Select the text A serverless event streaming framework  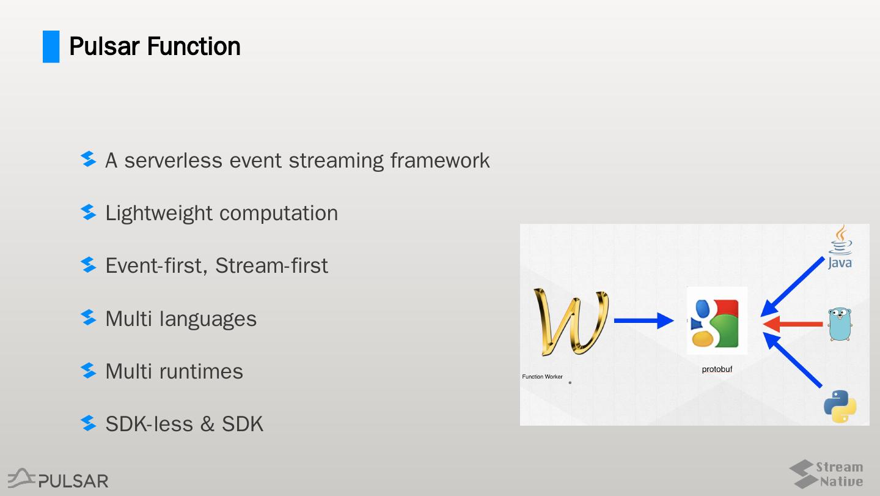pos(298,160)
